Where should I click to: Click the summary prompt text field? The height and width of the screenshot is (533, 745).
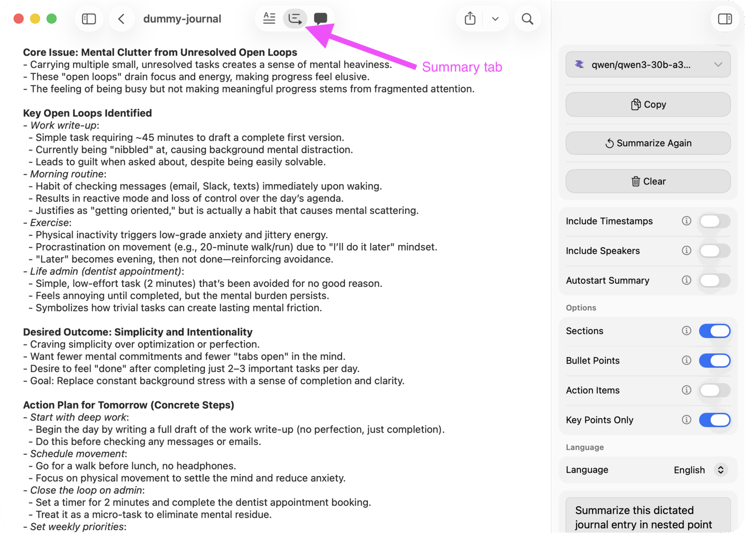[648, 515]
